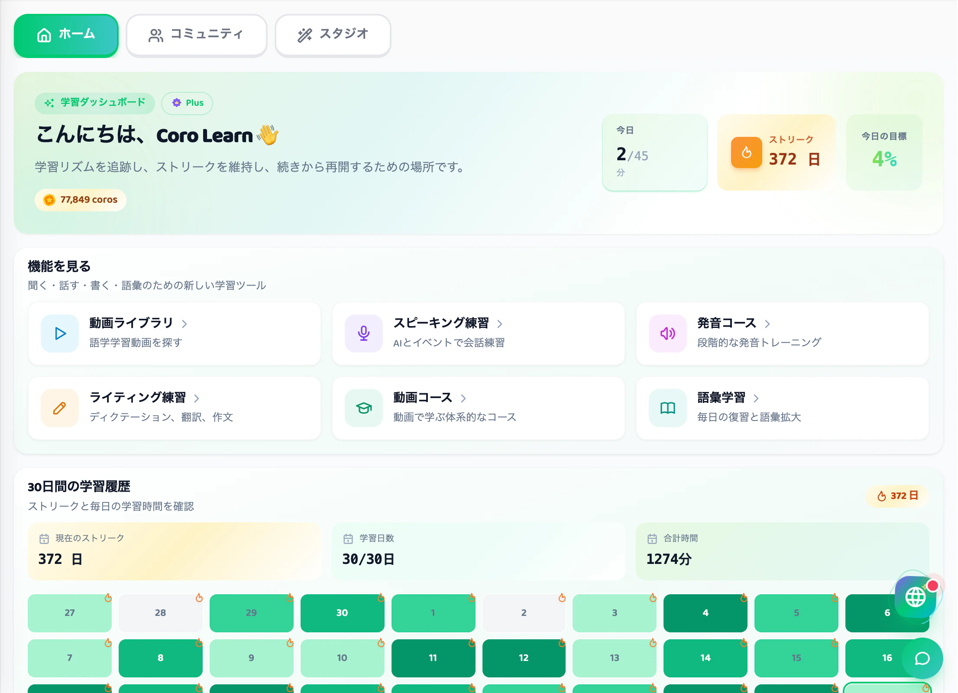
Task: Click the flame icon in 372 日 pill
Action: [x=882, y=496]
